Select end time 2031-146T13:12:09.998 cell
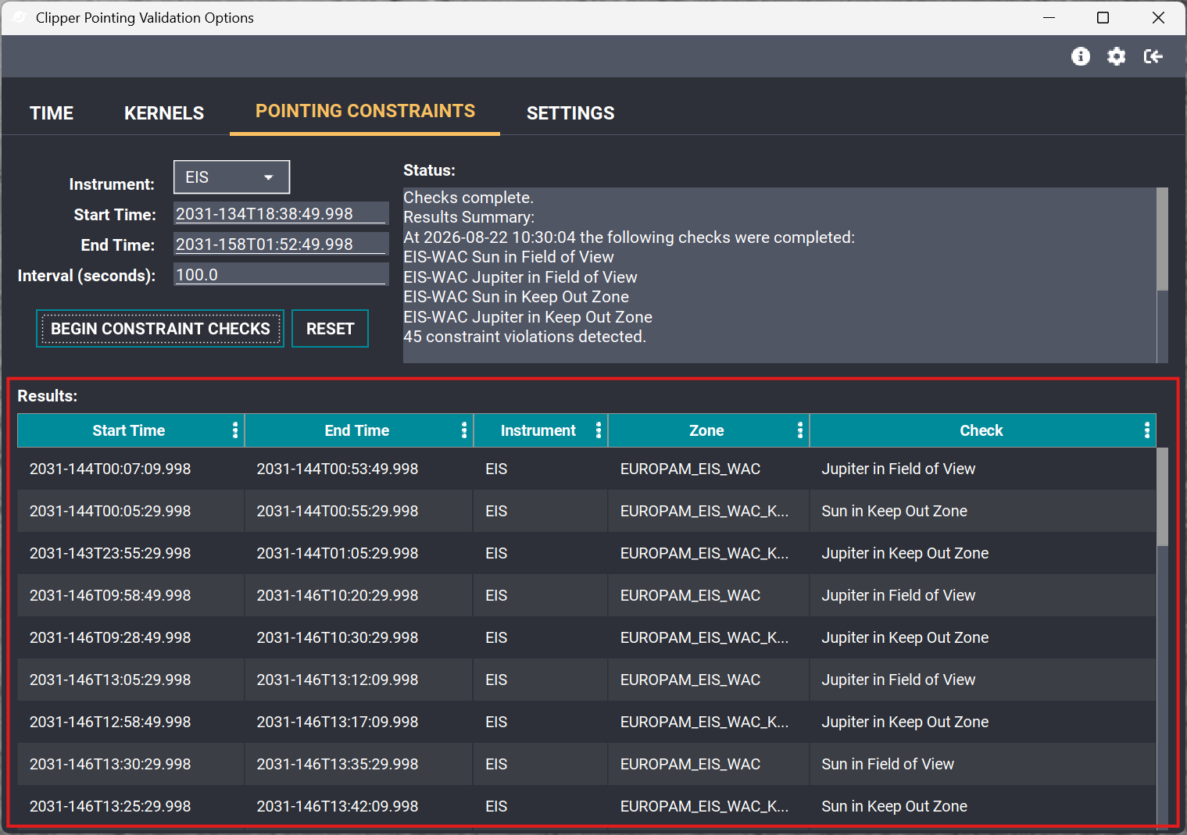The width and height of the screenshot is (1187, 835). point(359,680)
